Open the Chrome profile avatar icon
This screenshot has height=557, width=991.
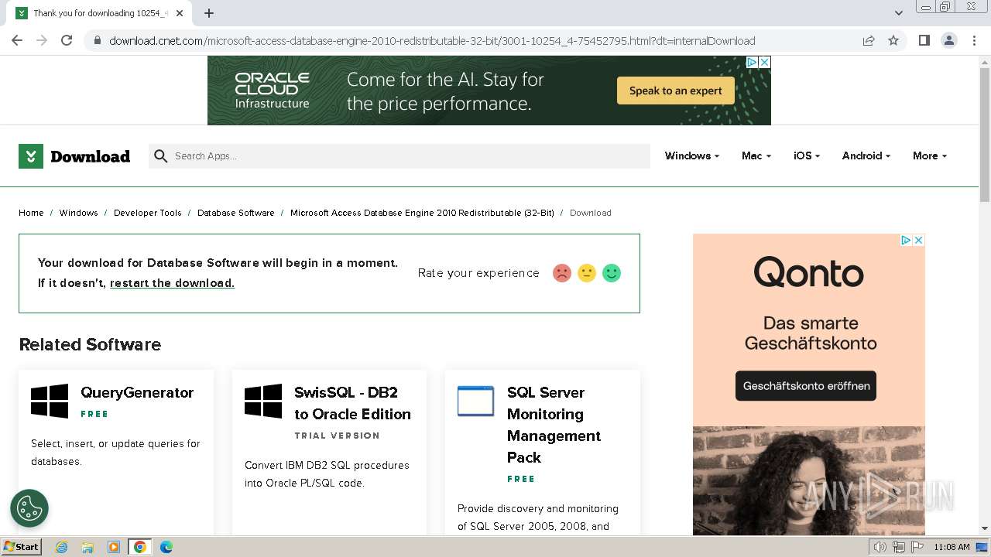[948, 40]
